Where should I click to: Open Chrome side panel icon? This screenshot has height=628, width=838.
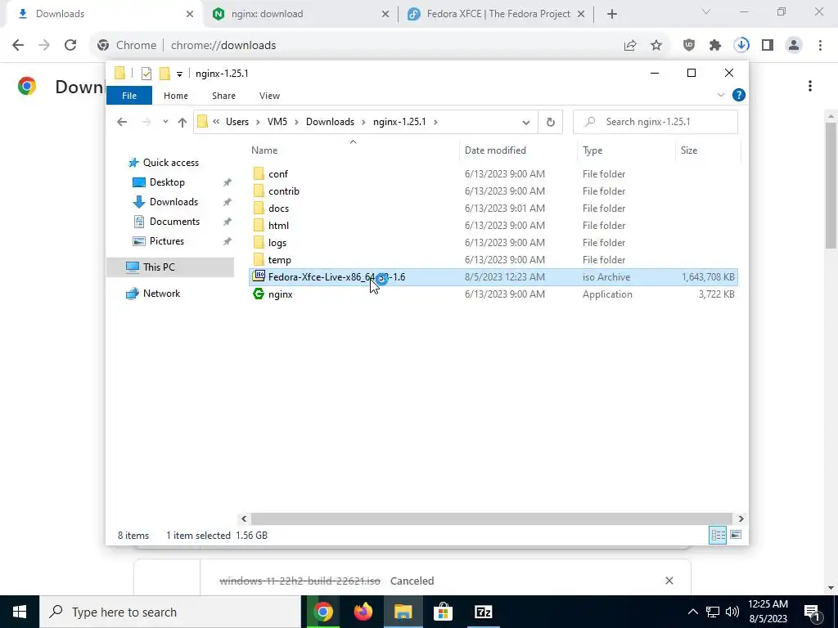(768, 46)
